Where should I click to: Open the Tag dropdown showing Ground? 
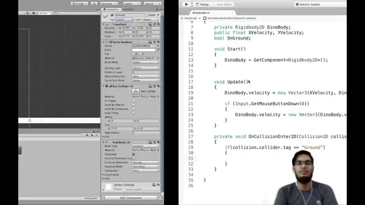pyautogui.click(x=124, y=19)
